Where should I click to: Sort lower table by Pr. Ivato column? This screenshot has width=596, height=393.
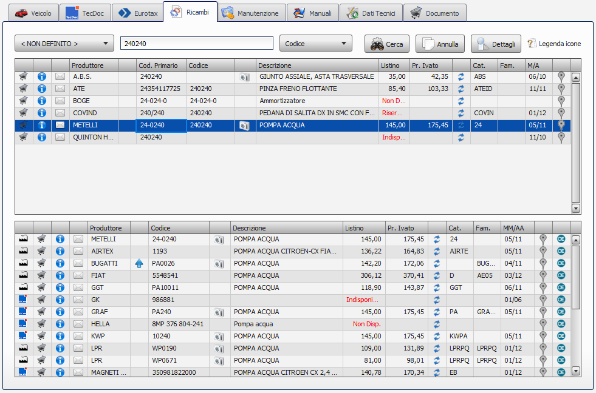coord(406,228)
